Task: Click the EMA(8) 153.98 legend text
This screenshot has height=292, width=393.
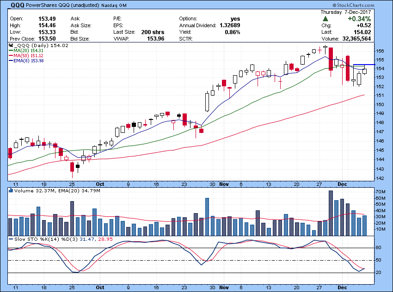Action: (29, 61)
